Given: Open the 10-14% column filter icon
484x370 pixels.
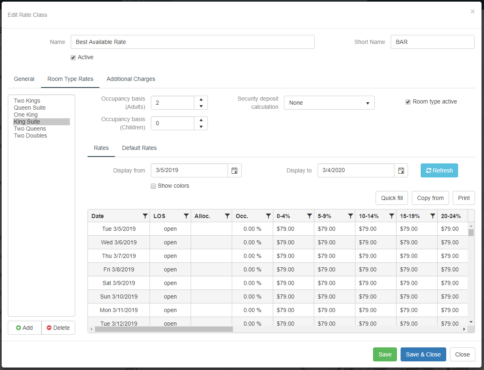Looking at the screenshot, I should click(x=392, y=216).
